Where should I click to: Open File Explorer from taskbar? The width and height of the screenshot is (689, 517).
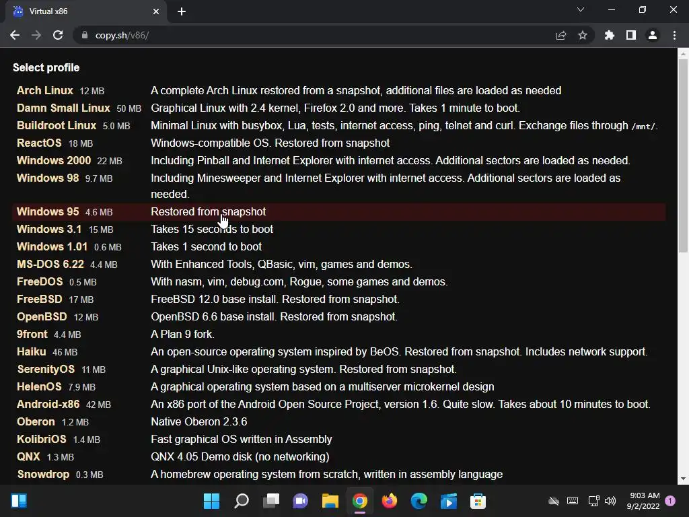point(330,501)
